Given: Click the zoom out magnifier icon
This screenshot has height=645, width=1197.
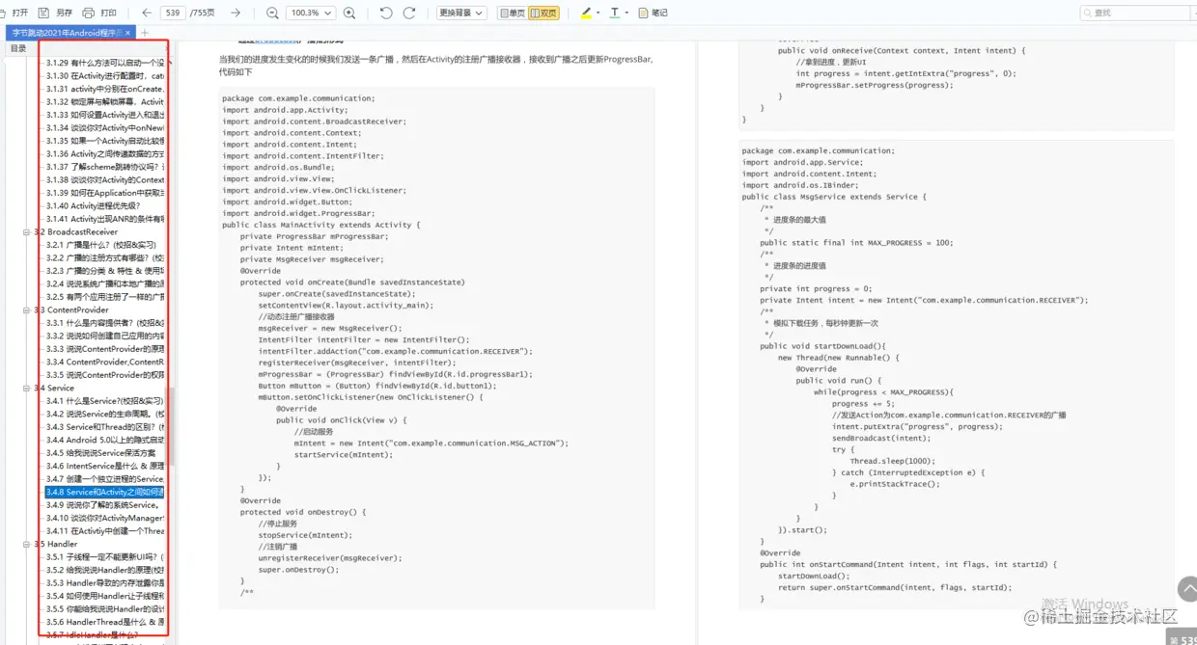Looking at the screenshot, I should (x=272, y=13).
